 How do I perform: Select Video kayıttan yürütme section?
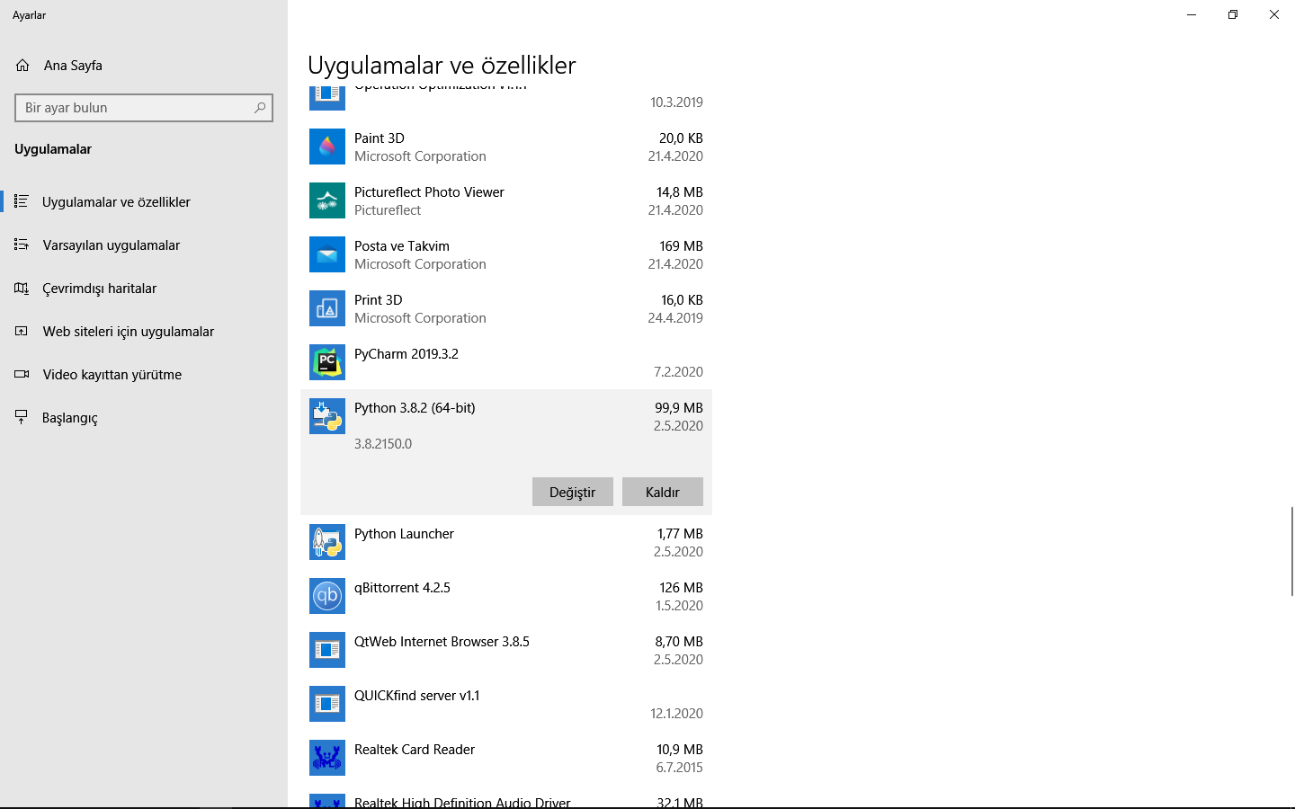112,375
